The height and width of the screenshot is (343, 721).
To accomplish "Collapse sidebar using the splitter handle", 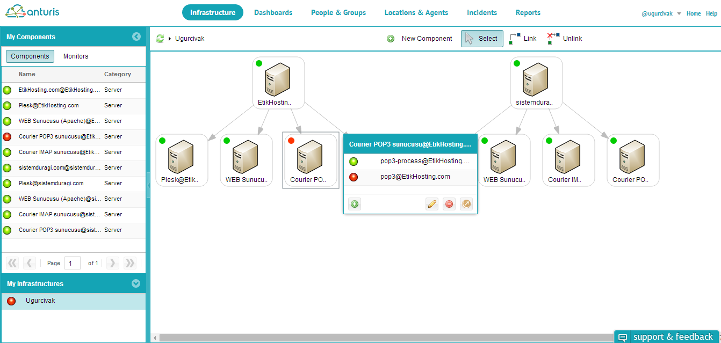I will (x=148, y=185).
